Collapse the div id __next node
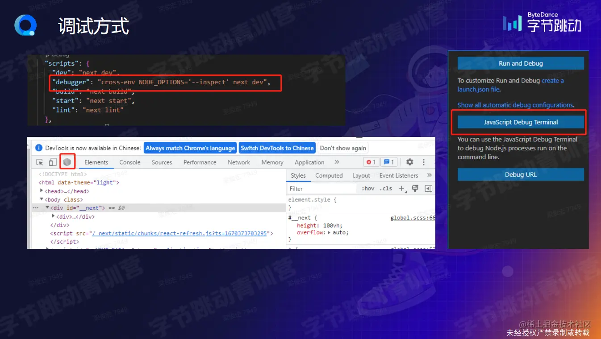This screenshot has width=601, height=339. click(x=47, y=208)
